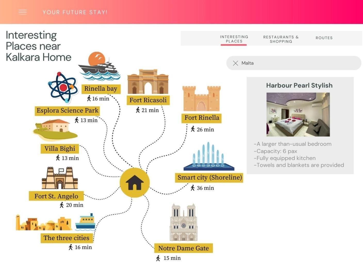Select the Smart city (Shoreline) label
The width and height of the screenshot is (363, 272).
point(210,177)
